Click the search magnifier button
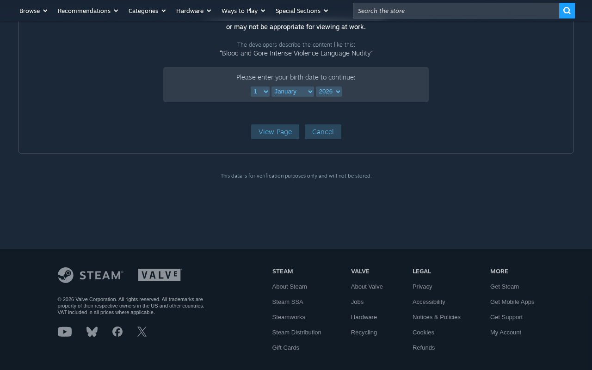The width and height of the screenshot is (592, 370). click(567, 11)
